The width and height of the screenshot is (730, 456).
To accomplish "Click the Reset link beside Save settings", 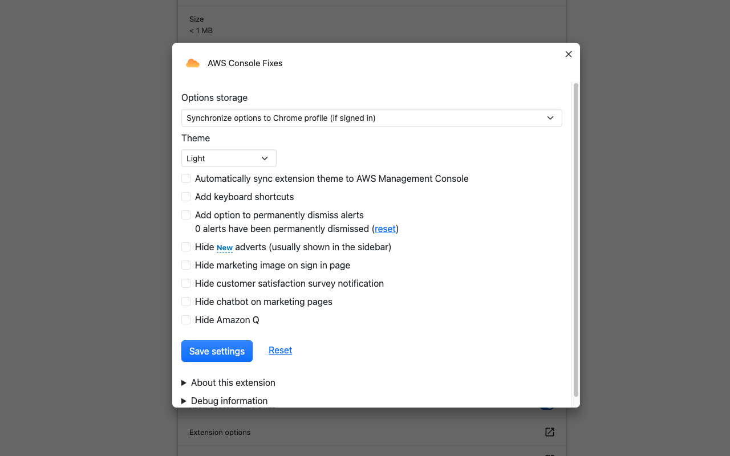I will [280, 350].
